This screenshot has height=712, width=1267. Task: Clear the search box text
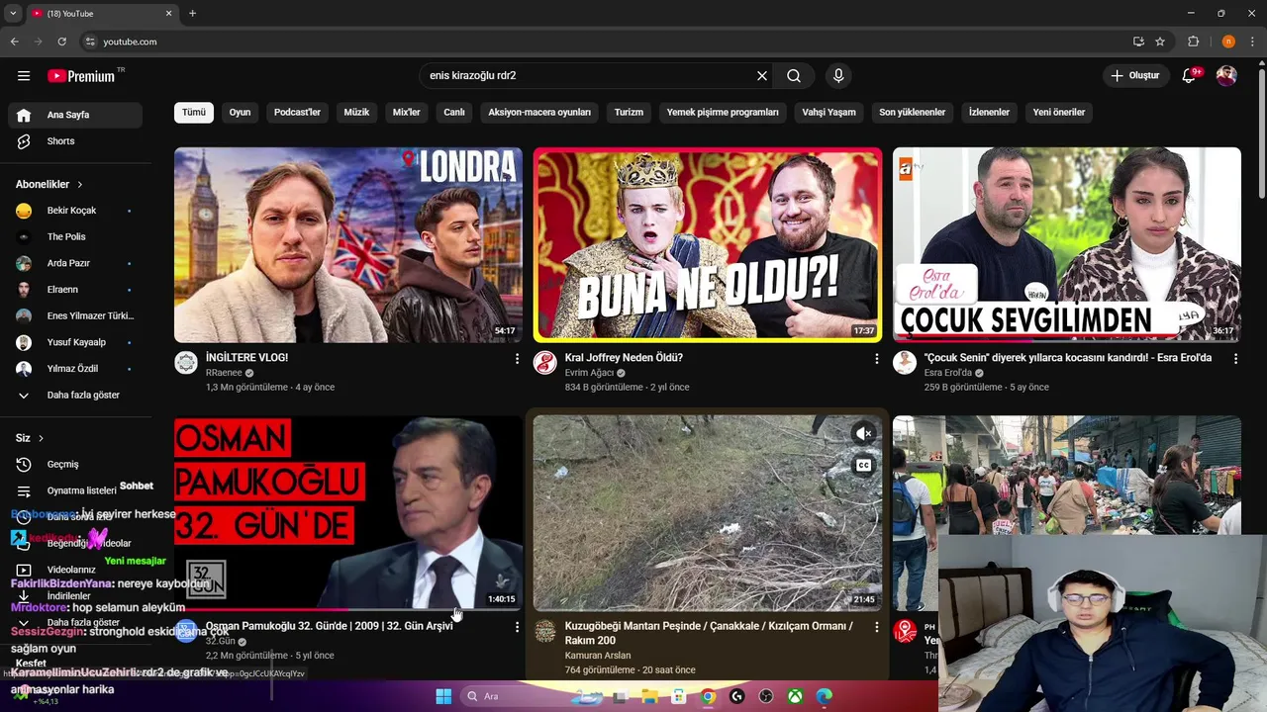(762, 76)
